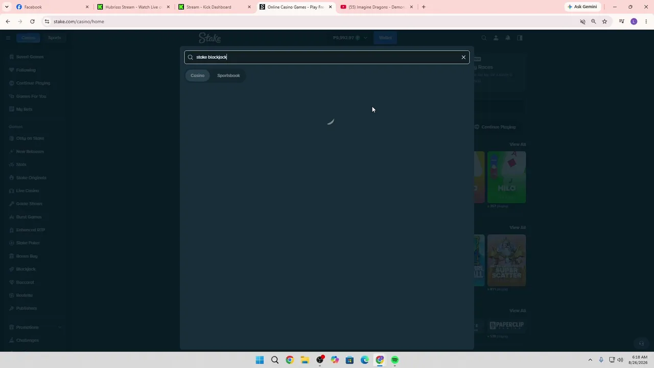Open the Wallet button
This screenshot has width=654, height=368.
tap(385, 38)
